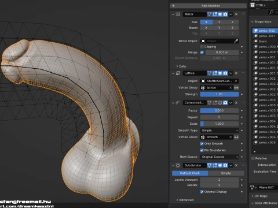The image size is (278, 208).
Task: Uncheck Only Smooth option
Action: (202, 144)
